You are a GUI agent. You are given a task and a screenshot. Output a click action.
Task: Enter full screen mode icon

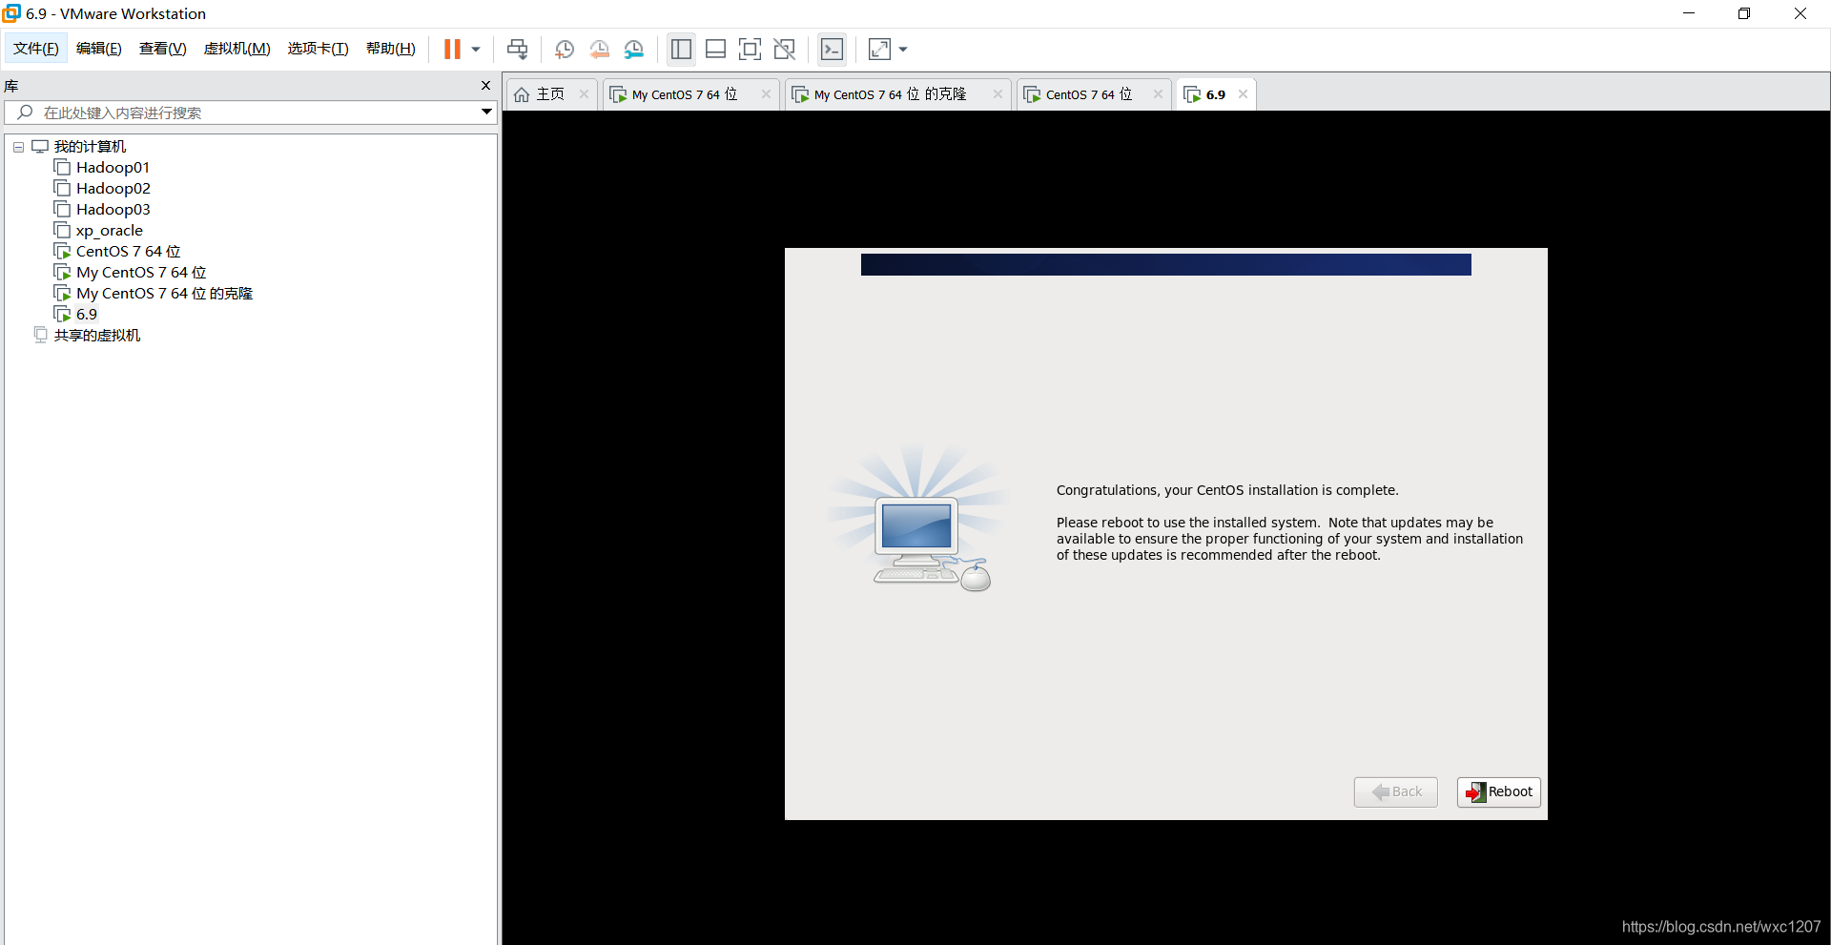(x=750, y=49)
